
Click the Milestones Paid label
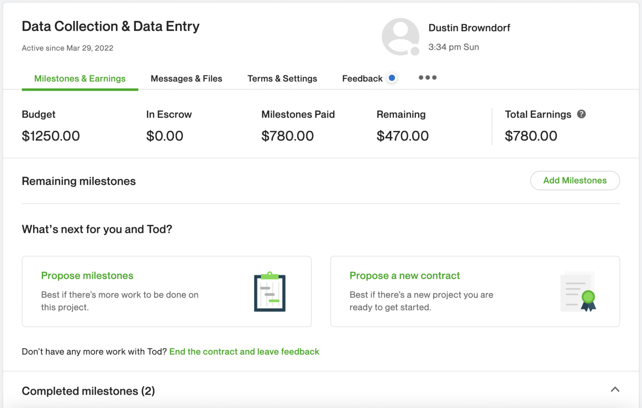pos(298,114)
